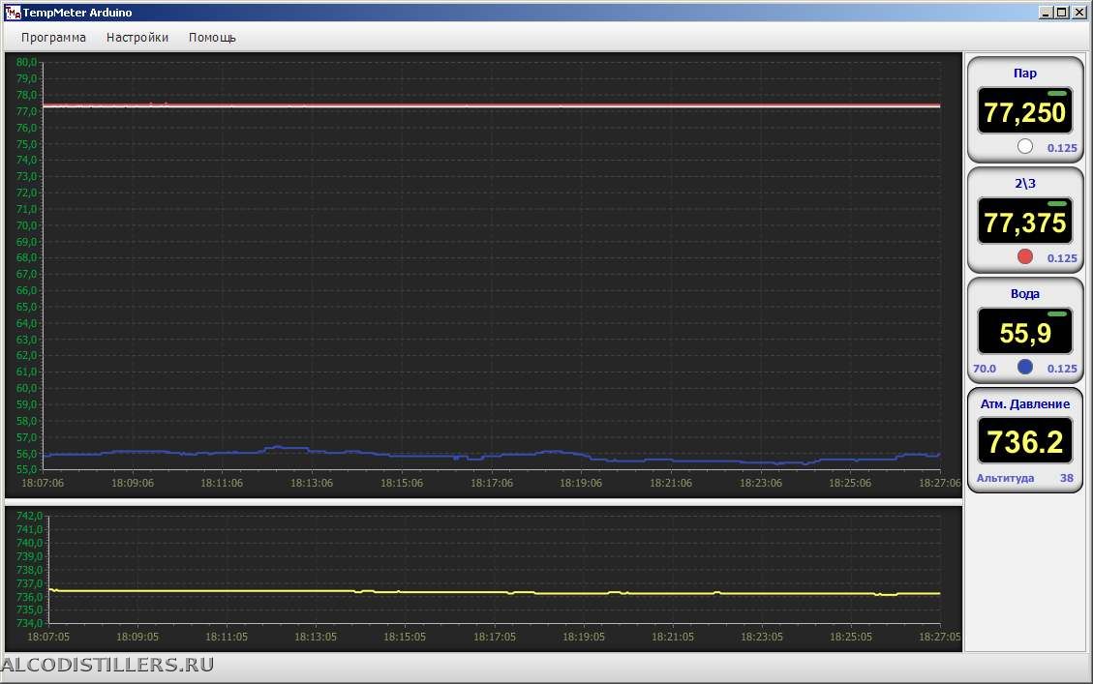Click the Альтитуда label
This screenshot has width=1093, height=684.
pos(1005,478)
